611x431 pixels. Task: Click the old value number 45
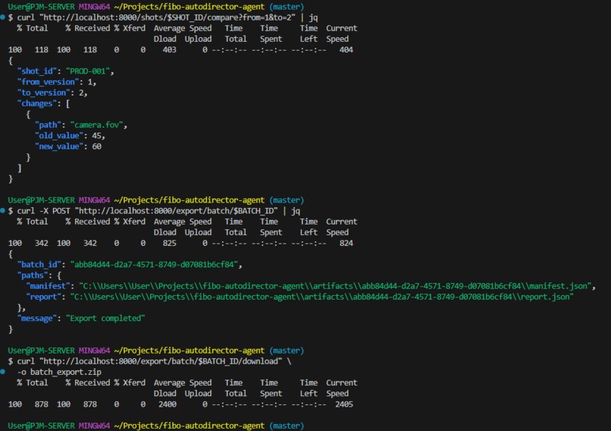click(96, 136)
